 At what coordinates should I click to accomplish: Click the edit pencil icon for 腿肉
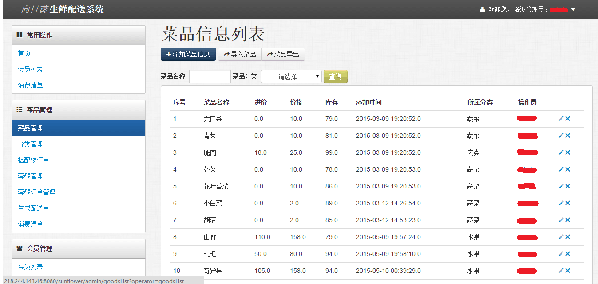(x=561, y=152)
